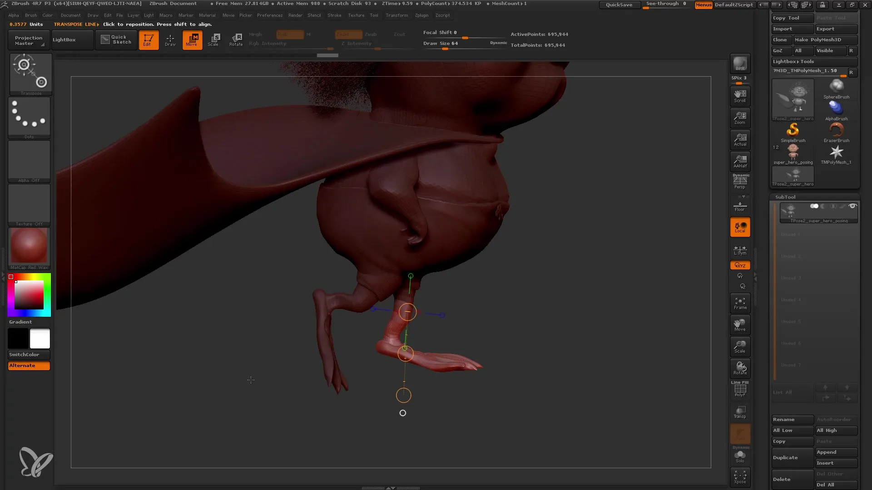Open the Alpha Off selector

[x=29, y=162]
